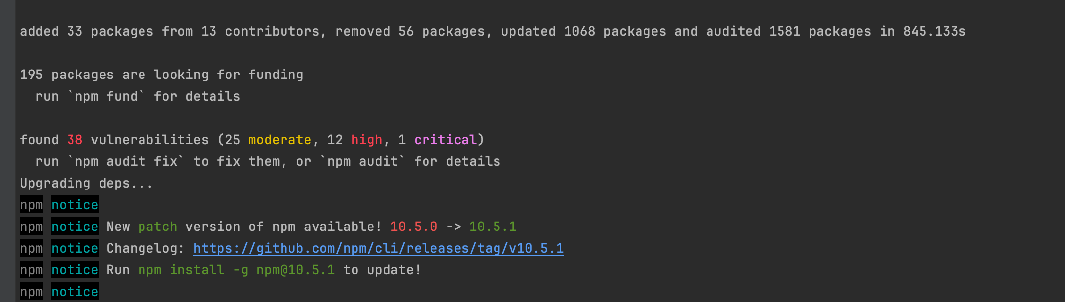Select the `npm fund` command text
The image size is (1065, 302).
tap(106, 96)
